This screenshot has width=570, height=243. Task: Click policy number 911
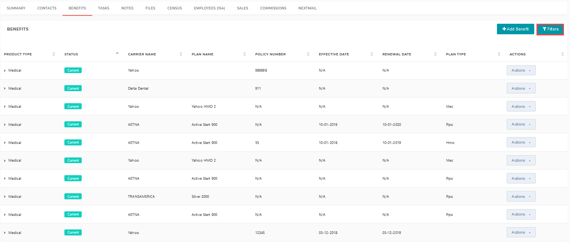click(x=258, y=89)
